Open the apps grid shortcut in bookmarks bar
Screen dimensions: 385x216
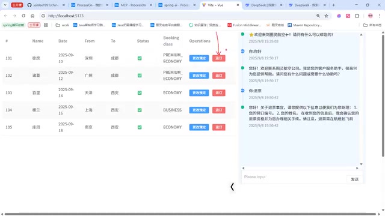(x=46, y=25)
